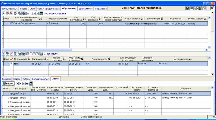The height and width of the screenshot is (120, 216).
Task: Add a new record in the БАЗА ОБРАЗОВАНИЯ toolbar
Action: (4, 13)
